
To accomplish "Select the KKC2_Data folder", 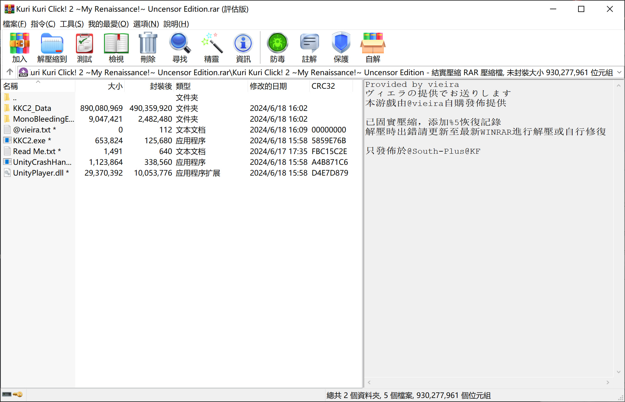I will click(32, 108).
